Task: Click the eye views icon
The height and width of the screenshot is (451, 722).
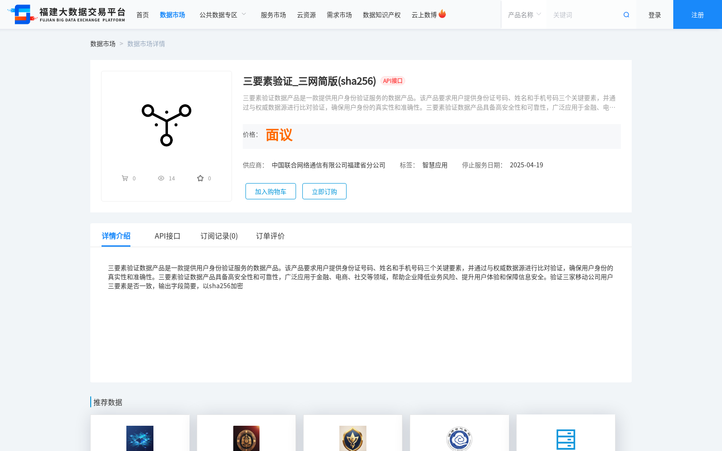Action: pos(161,178)
